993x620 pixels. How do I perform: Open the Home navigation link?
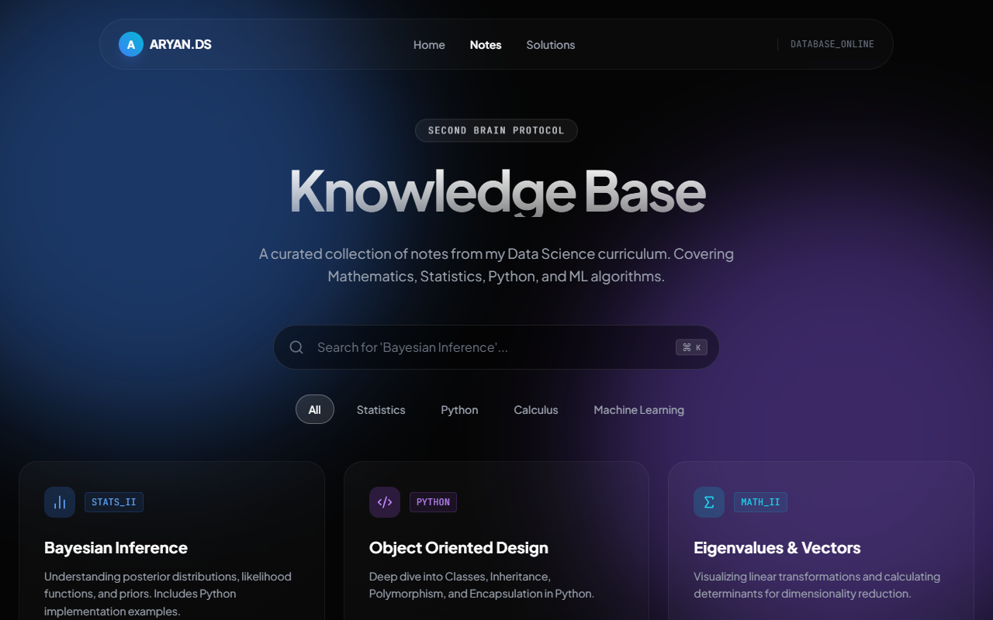(x=429, y=45)
